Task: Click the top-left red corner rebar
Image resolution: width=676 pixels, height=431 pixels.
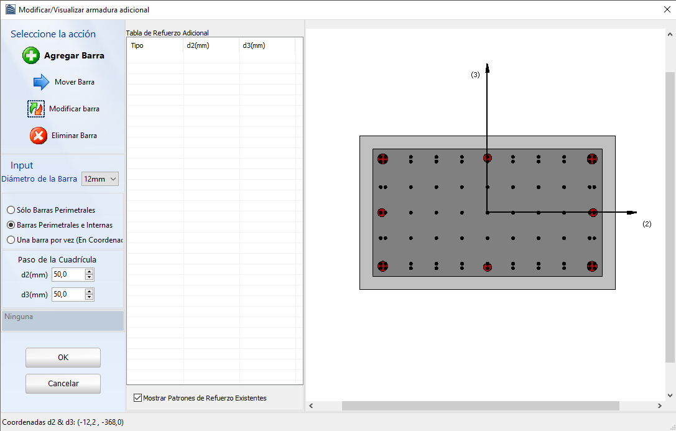Action: click(x=383, y=159)
